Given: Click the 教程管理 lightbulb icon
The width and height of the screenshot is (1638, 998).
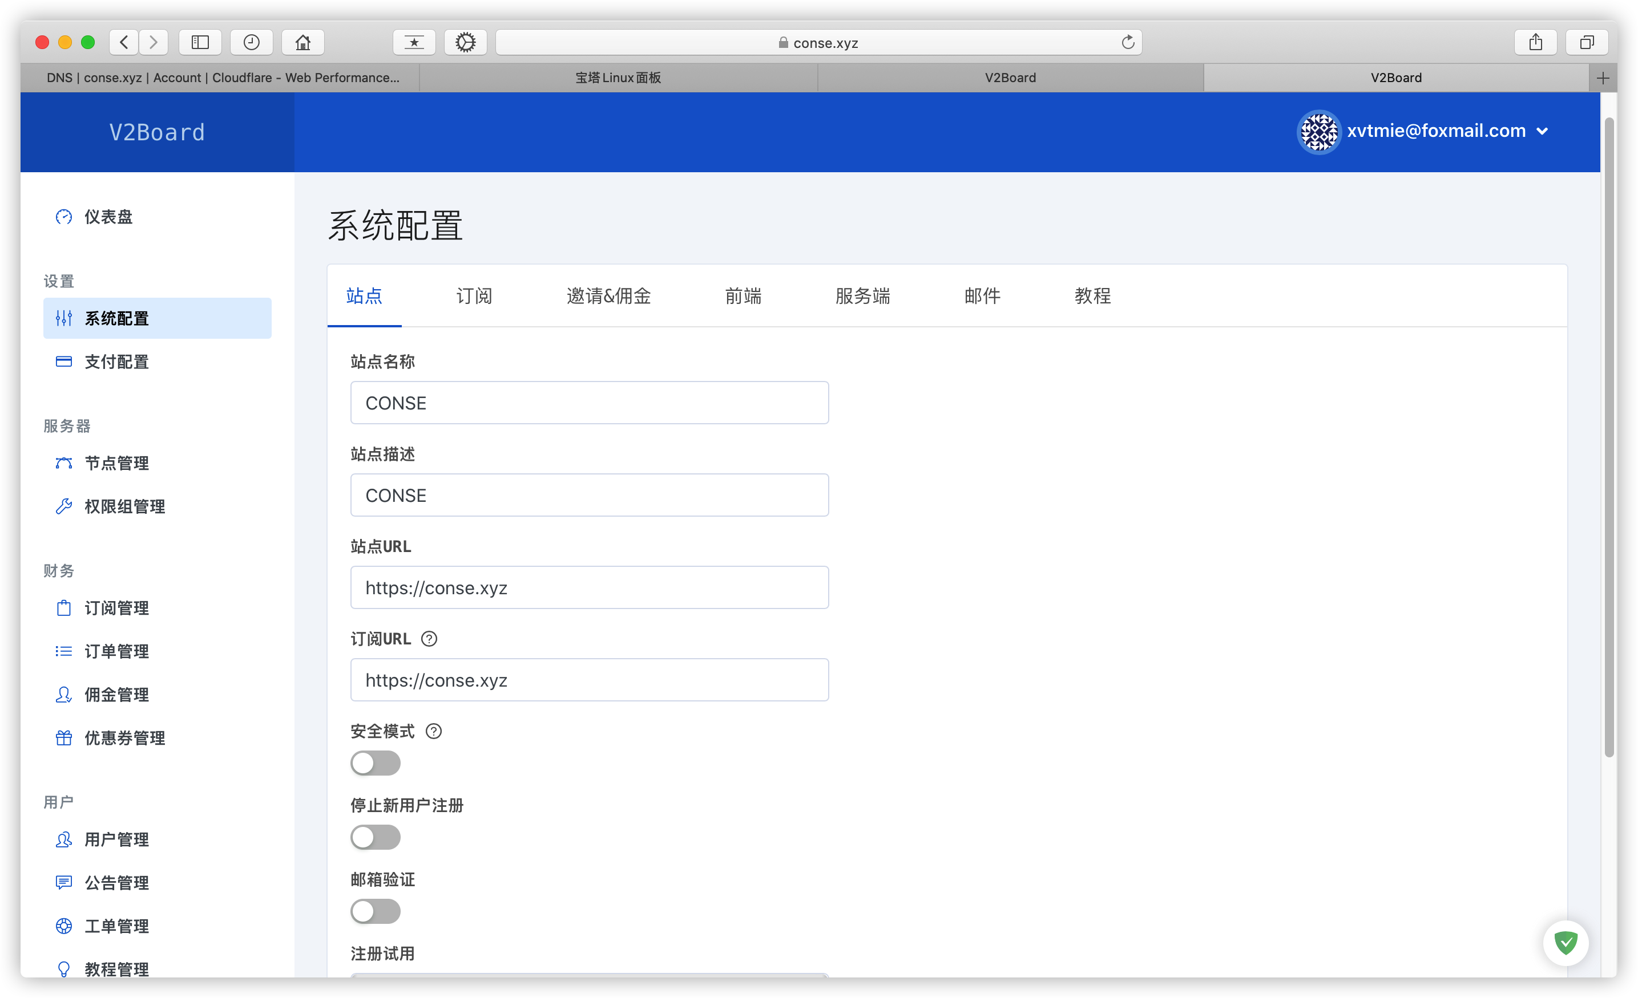Looking at the screenshot, I should 64,969.
